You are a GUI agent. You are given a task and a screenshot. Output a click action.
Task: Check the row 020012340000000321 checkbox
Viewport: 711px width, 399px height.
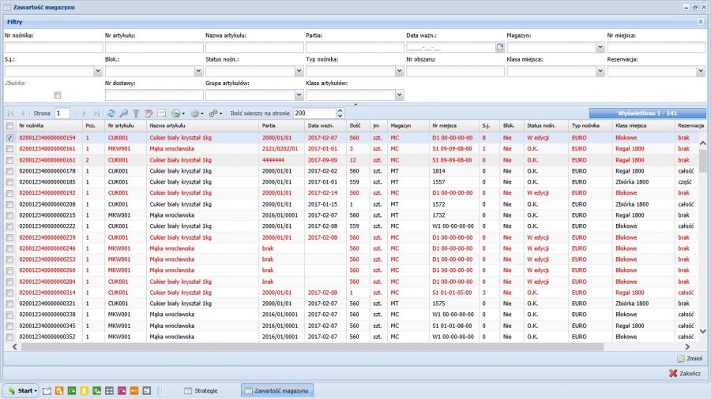[9, 304]
